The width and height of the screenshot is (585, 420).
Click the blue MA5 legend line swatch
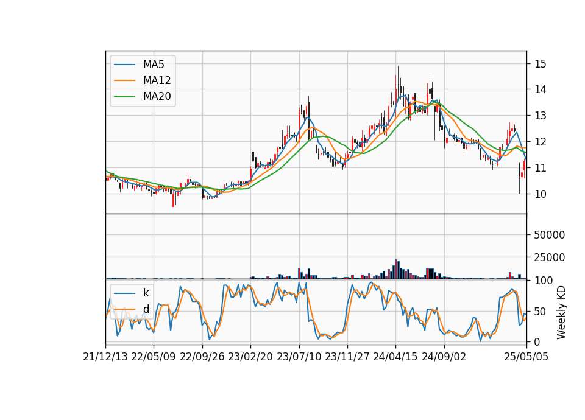pos(124,65)
